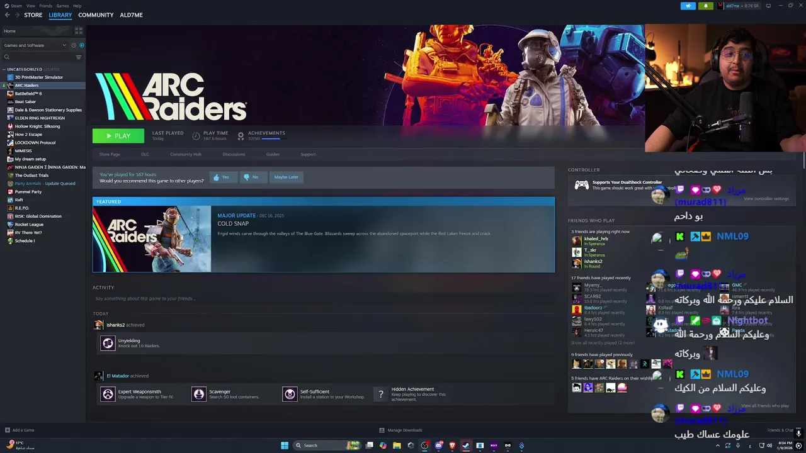Image resolution: width=806 pixels, height=453 pixels.
Task: Toggle the ready-to-play filter icon
Action: (81, 45)
